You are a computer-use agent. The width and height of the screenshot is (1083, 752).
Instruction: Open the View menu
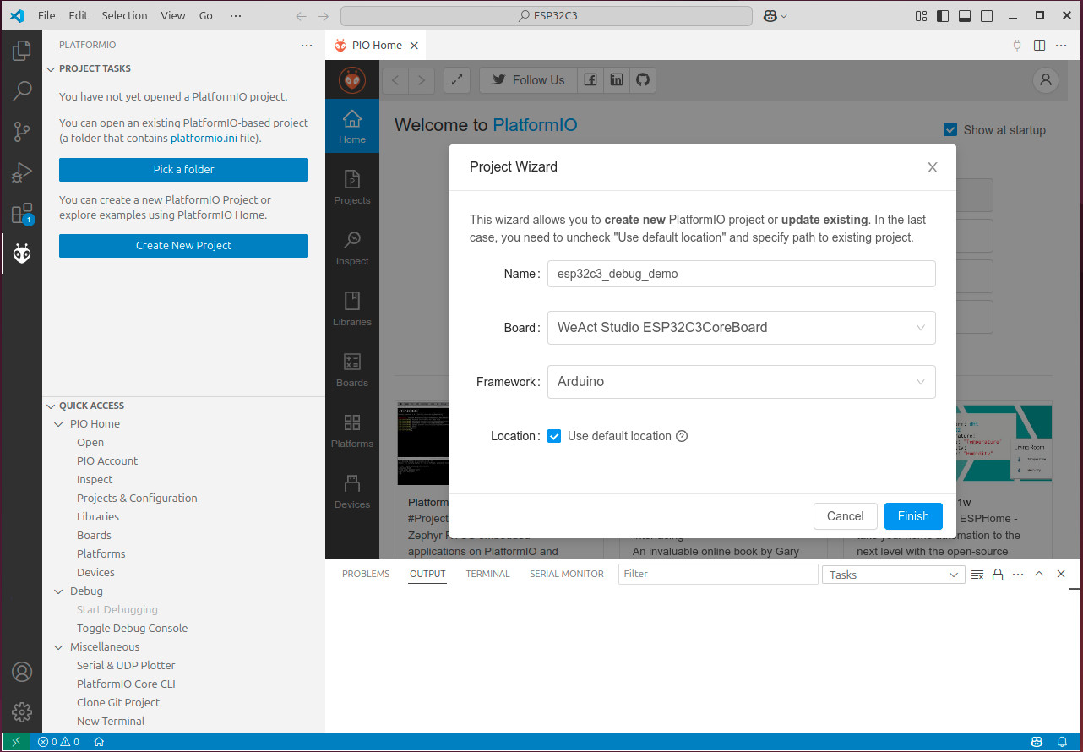click(x=172, y=16)
